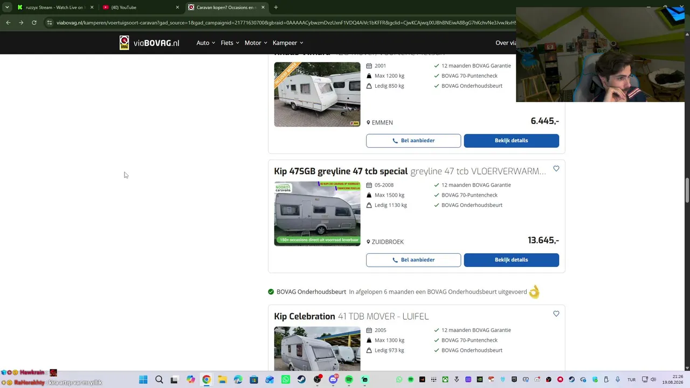Click the EMMEN location text
The height and width of the screenshot is (388, 690).
pyautogui.click(x=382, y=123)
